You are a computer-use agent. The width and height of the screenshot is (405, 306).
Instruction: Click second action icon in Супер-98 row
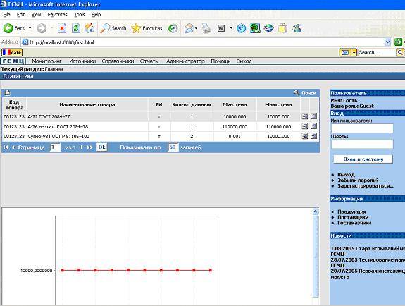coord(314,136)
